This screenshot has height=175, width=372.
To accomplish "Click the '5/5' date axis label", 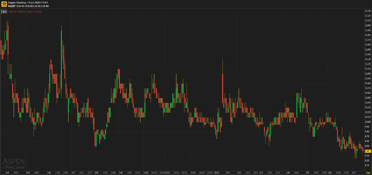I will [28, 172].
